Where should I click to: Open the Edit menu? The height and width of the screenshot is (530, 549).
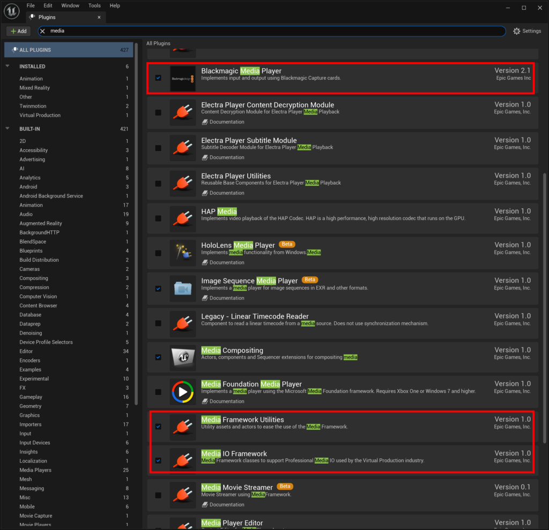(x=48, y=5)
